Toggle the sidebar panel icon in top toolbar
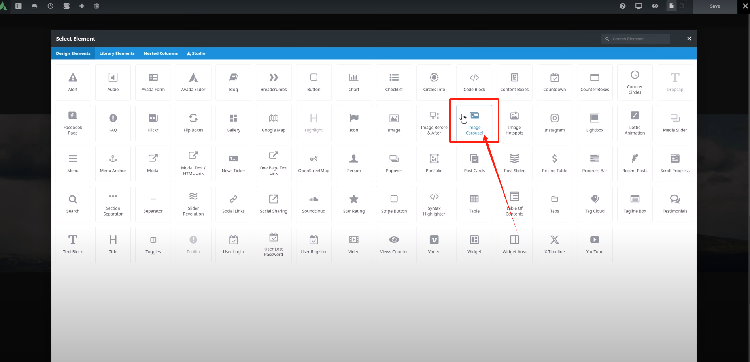The width and height of the screenshot is (750, 362). click(x=19, y=6)
